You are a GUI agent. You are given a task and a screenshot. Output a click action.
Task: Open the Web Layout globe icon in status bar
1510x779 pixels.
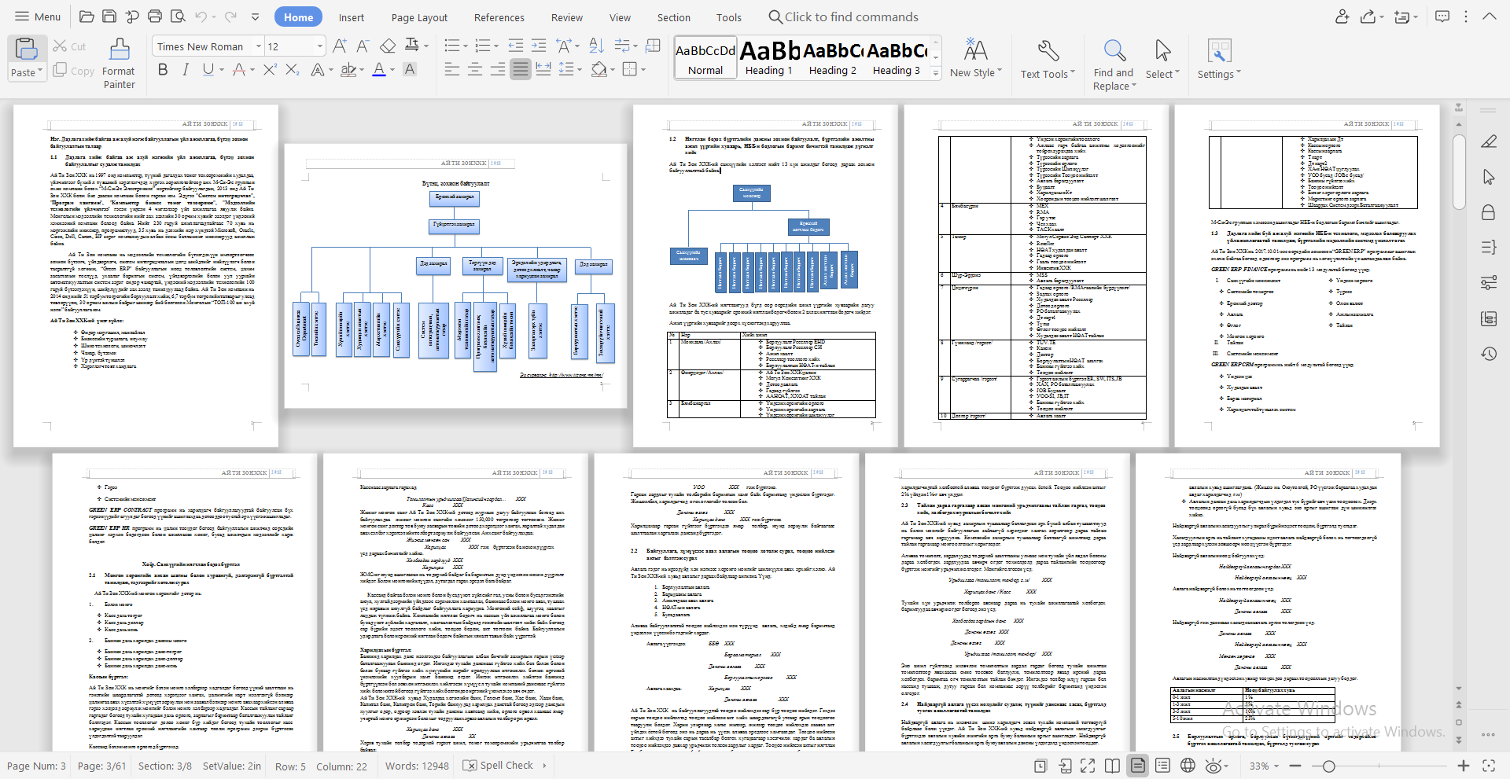click(1188, 766)
